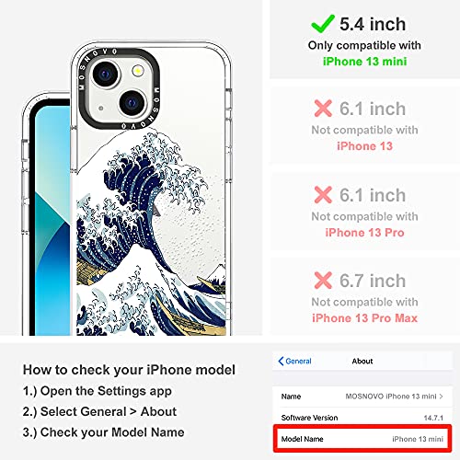Click the 'How to check your iPhone model' heading

(129, 370)
